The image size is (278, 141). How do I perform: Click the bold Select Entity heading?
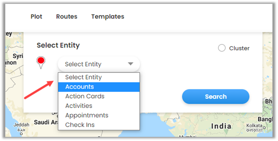pyautogui.click(x=58, y=45)
